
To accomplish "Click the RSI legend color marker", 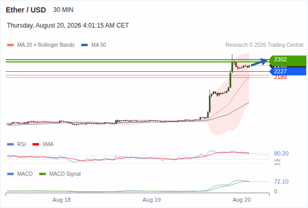I will [10, 145].
